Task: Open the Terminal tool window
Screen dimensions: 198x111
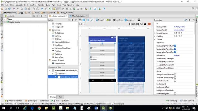Action: point(44,101)
